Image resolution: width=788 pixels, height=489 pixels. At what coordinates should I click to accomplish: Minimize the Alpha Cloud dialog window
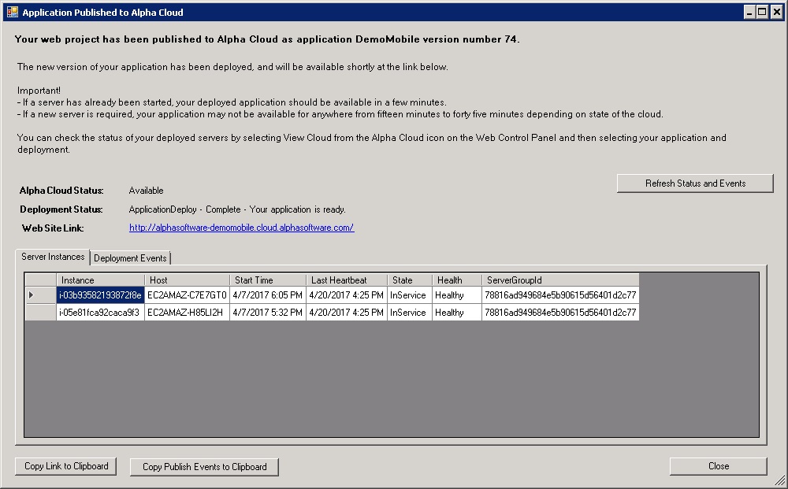coord(749,12)
